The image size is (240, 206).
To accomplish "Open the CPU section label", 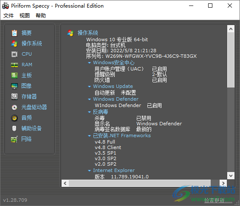I will point(27,54).
